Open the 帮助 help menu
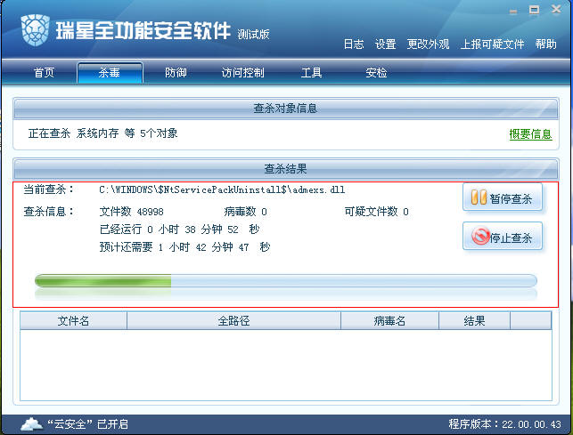This screenshot has height=435, width=573. 546,44
